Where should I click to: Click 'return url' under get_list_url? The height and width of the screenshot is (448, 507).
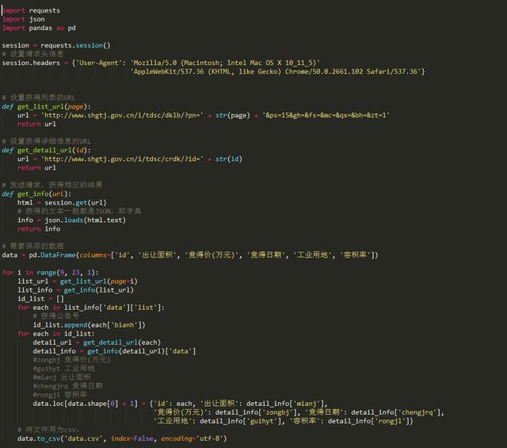pos(37,124)
